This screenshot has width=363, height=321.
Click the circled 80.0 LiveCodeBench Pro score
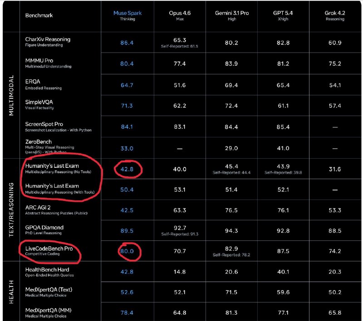click(127, 251)
